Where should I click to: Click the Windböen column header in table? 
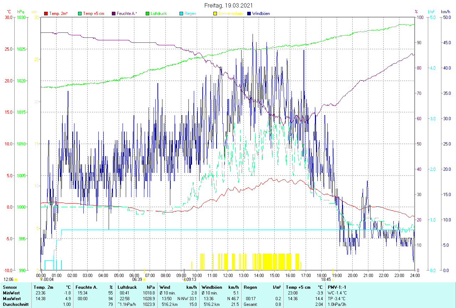[x=211, y=287]
